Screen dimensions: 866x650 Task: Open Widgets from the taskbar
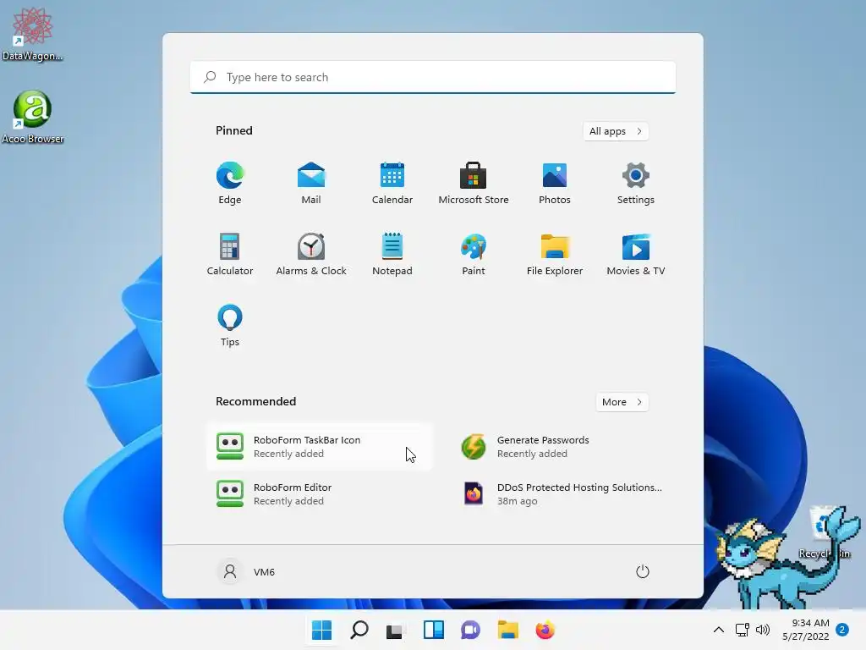click(x=434, y=630)
